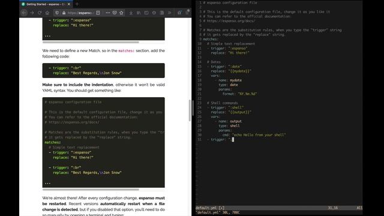Screen dimensions: 384x216
Task: Click "All" indicator in vim status line
Action: [359, 208]
